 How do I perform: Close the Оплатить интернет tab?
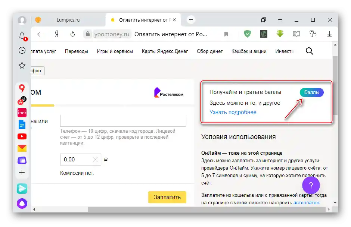174,20
